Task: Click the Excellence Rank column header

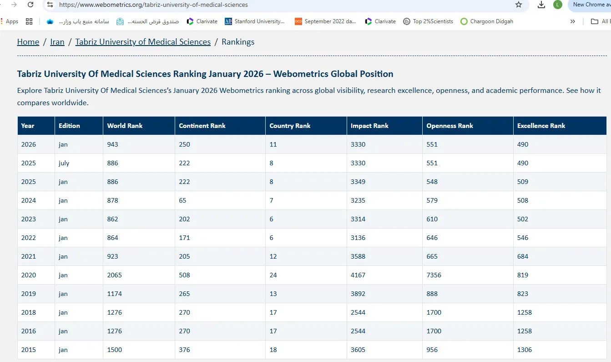Action: click(x=541, y=126)
